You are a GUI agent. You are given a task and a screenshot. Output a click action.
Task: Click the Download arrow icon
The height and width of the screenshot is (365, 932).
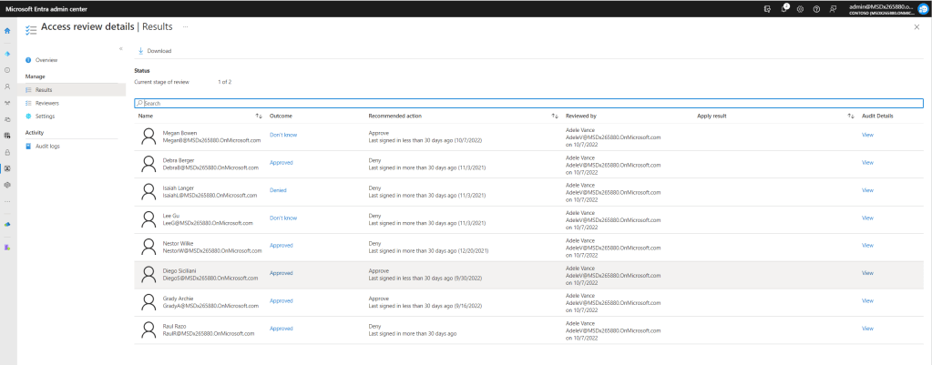tap(141, 51)
